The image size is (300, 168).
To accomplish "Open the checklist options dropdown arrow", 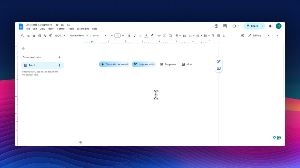I will 194,35.
